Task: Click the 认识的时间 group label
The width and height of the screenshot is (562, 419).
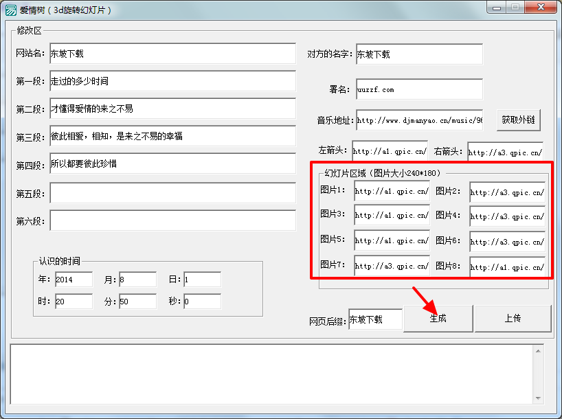Action: pos(60,261)
